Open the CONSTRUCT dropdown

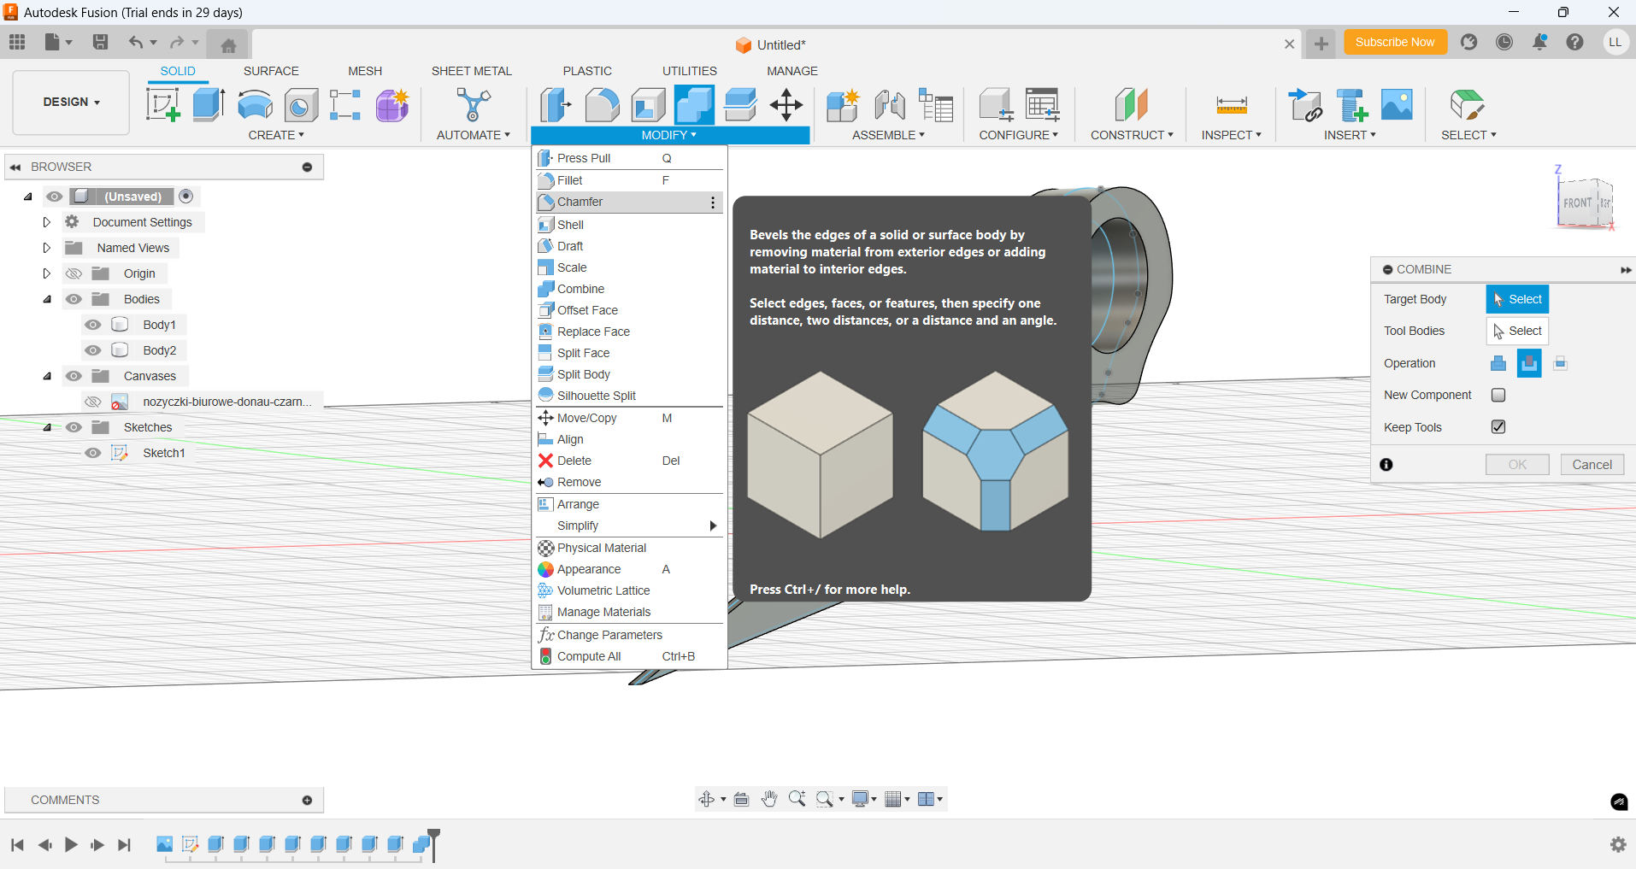click(1132, 135)
